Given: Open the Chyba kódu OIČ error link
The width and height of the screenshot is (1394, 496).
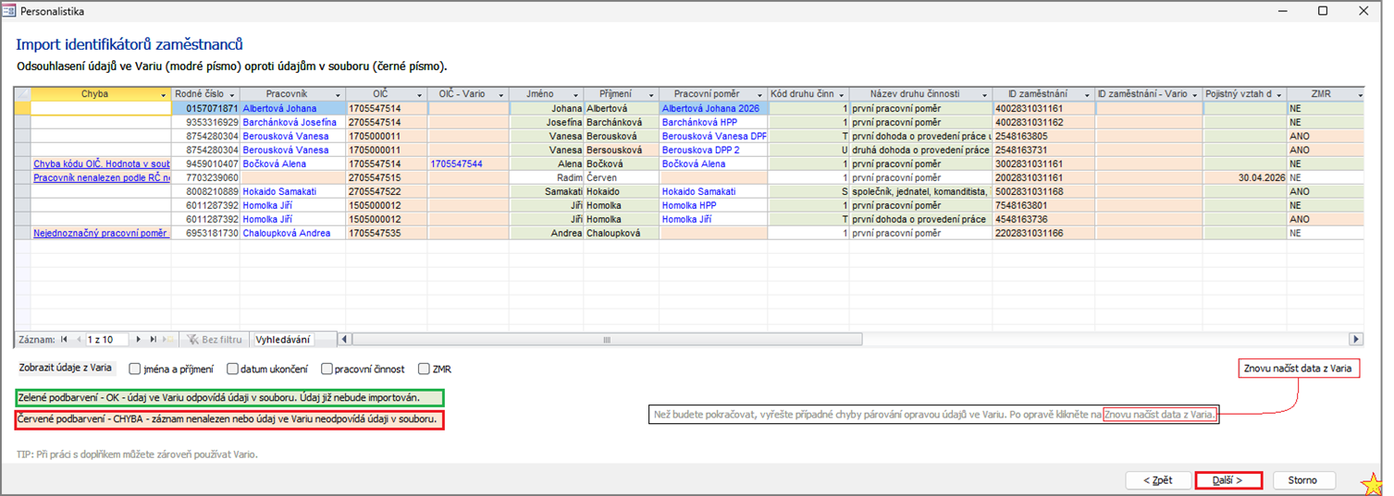Looking at the screenshot, I should pos(102,163).
